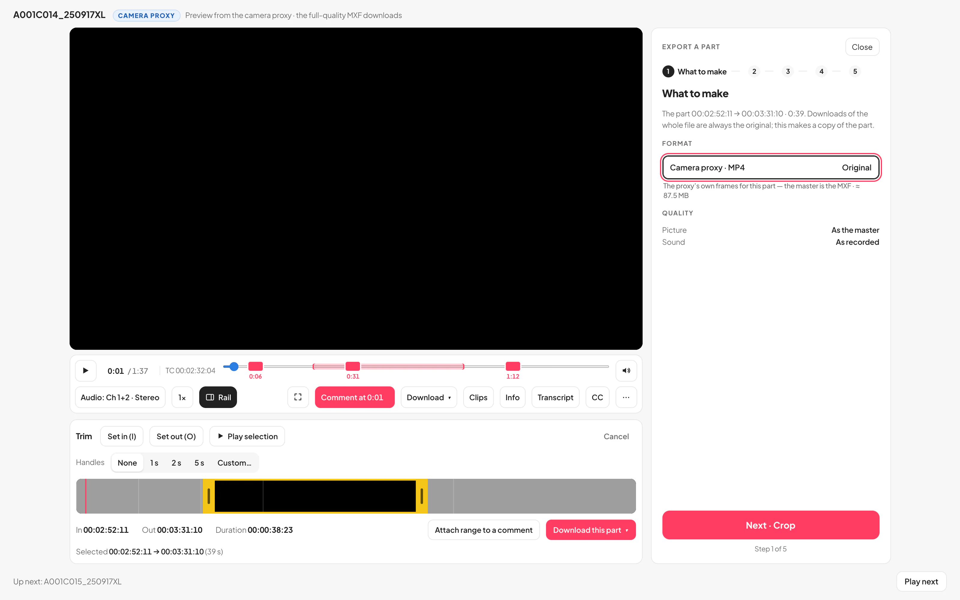Click the left yellow trim handle
The width and height of the screenshot is (960, 600).
coord(209,496)
